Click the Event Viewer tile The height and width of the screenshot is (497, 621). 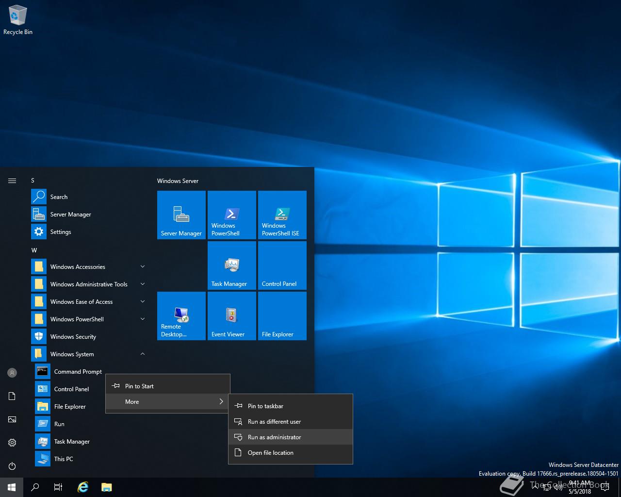click(232, 316)
